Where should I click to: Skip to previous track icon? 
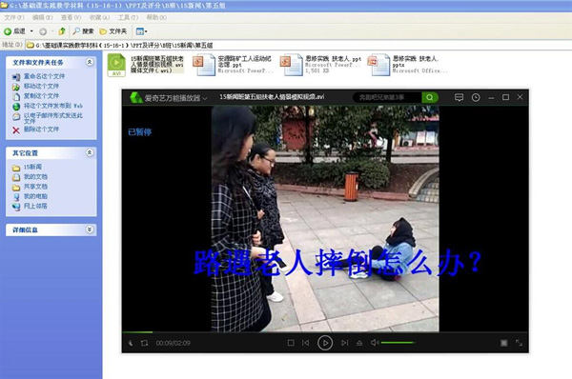point(306,343)
